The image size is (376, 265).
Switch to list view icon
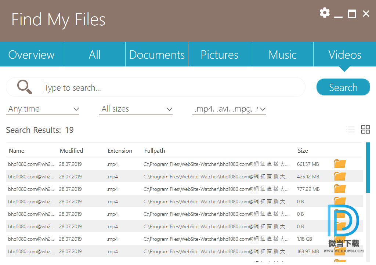(350, 130)
